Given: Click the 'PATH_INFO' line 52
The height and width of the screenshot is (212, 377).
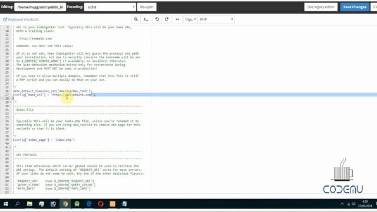Looking at the screenshot, I should point(53,188).
